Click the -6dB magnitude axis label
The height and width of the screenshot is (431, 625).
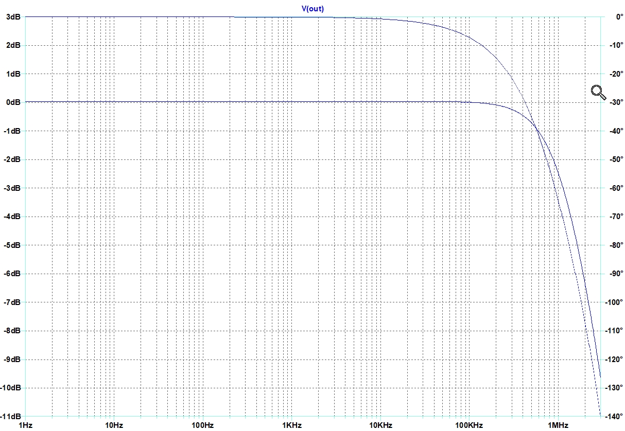[x=12, y=274]
